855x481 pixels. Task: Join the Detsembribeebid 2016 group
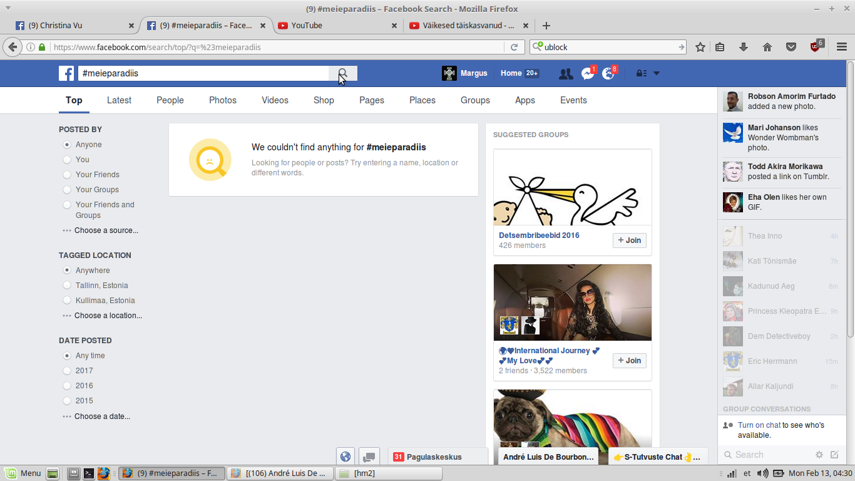click(629, 240)
